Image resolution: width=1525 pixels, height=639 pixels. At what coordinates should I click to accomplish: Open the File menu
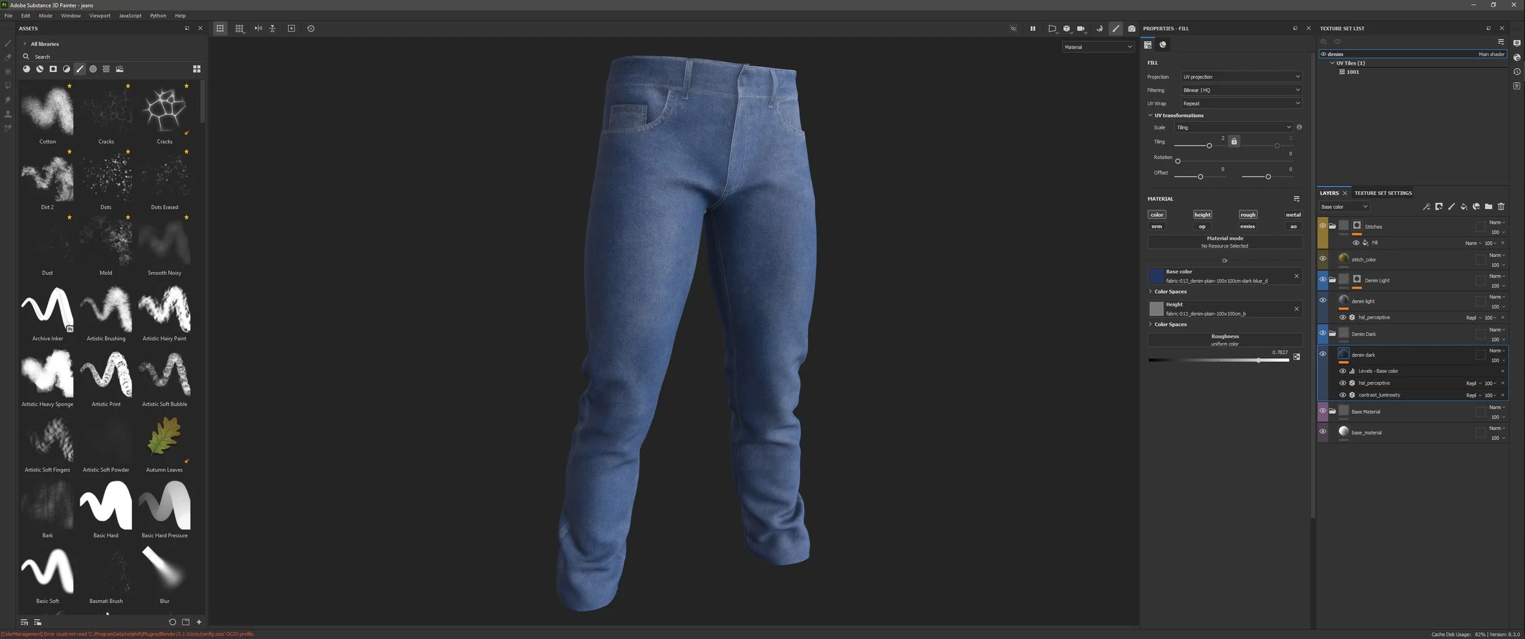coord(9,16)
